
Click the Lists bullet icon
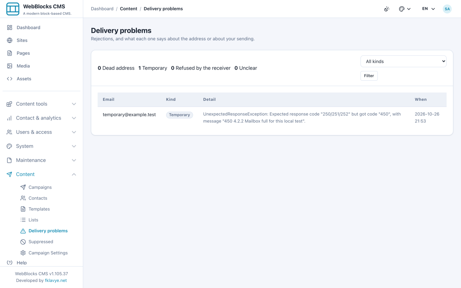[23, 220]
